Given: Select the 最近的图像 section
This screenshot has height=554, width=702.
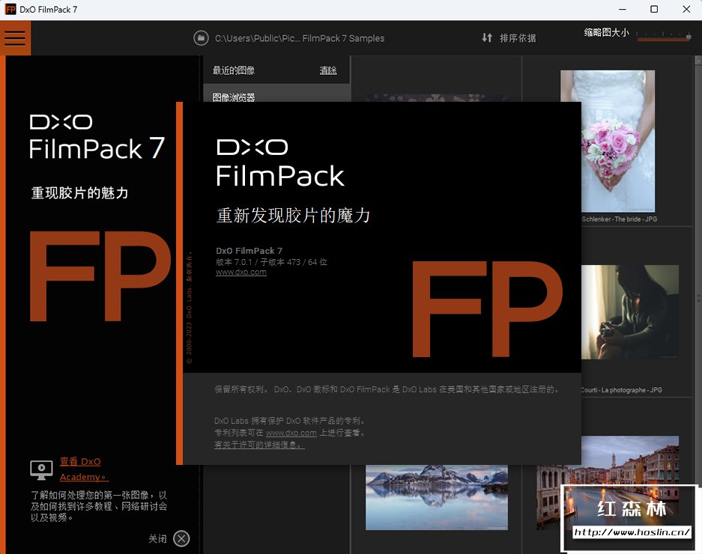Looking at the screenshot, I should 234,70.
